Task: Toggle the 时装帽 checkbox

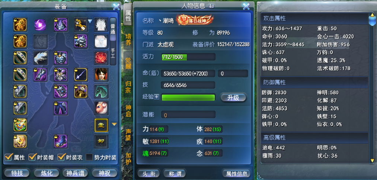Action: point(32,157)
